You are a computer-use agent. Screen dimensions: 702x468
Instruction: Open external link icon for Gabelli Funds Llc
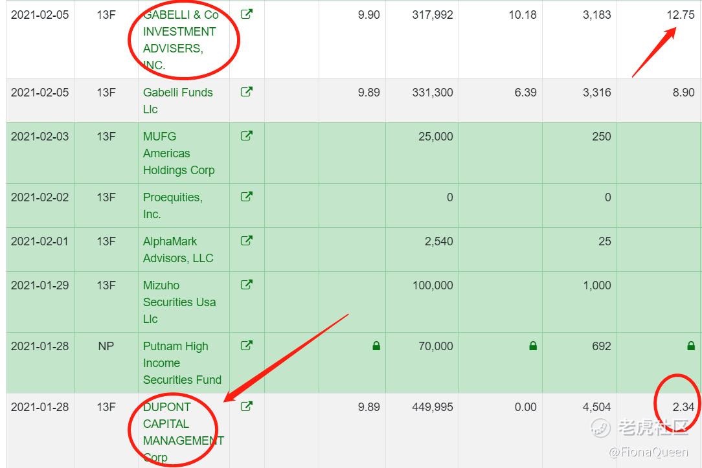pos(247,92)
